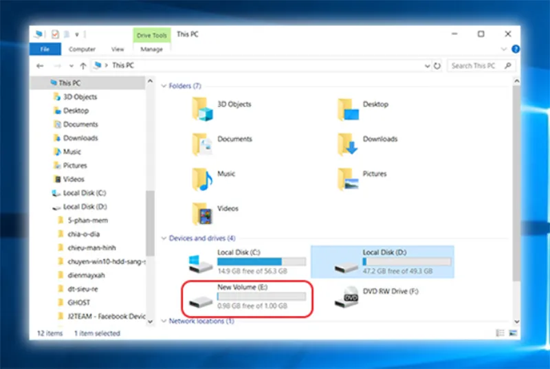Open the File menu tab
The height and width of the screenshot is (369, 550).
pyautogui.click(x=45, y=49)
